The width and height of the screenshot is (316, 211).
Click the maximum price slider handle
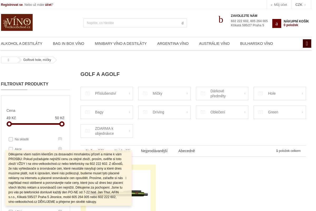tap(62, 124)
